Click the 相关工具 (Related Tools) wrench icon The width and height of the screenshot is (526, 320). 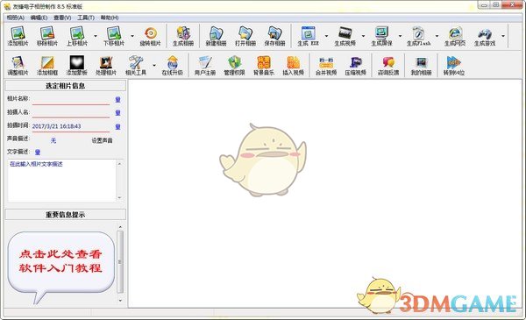[x=136, y=66]
